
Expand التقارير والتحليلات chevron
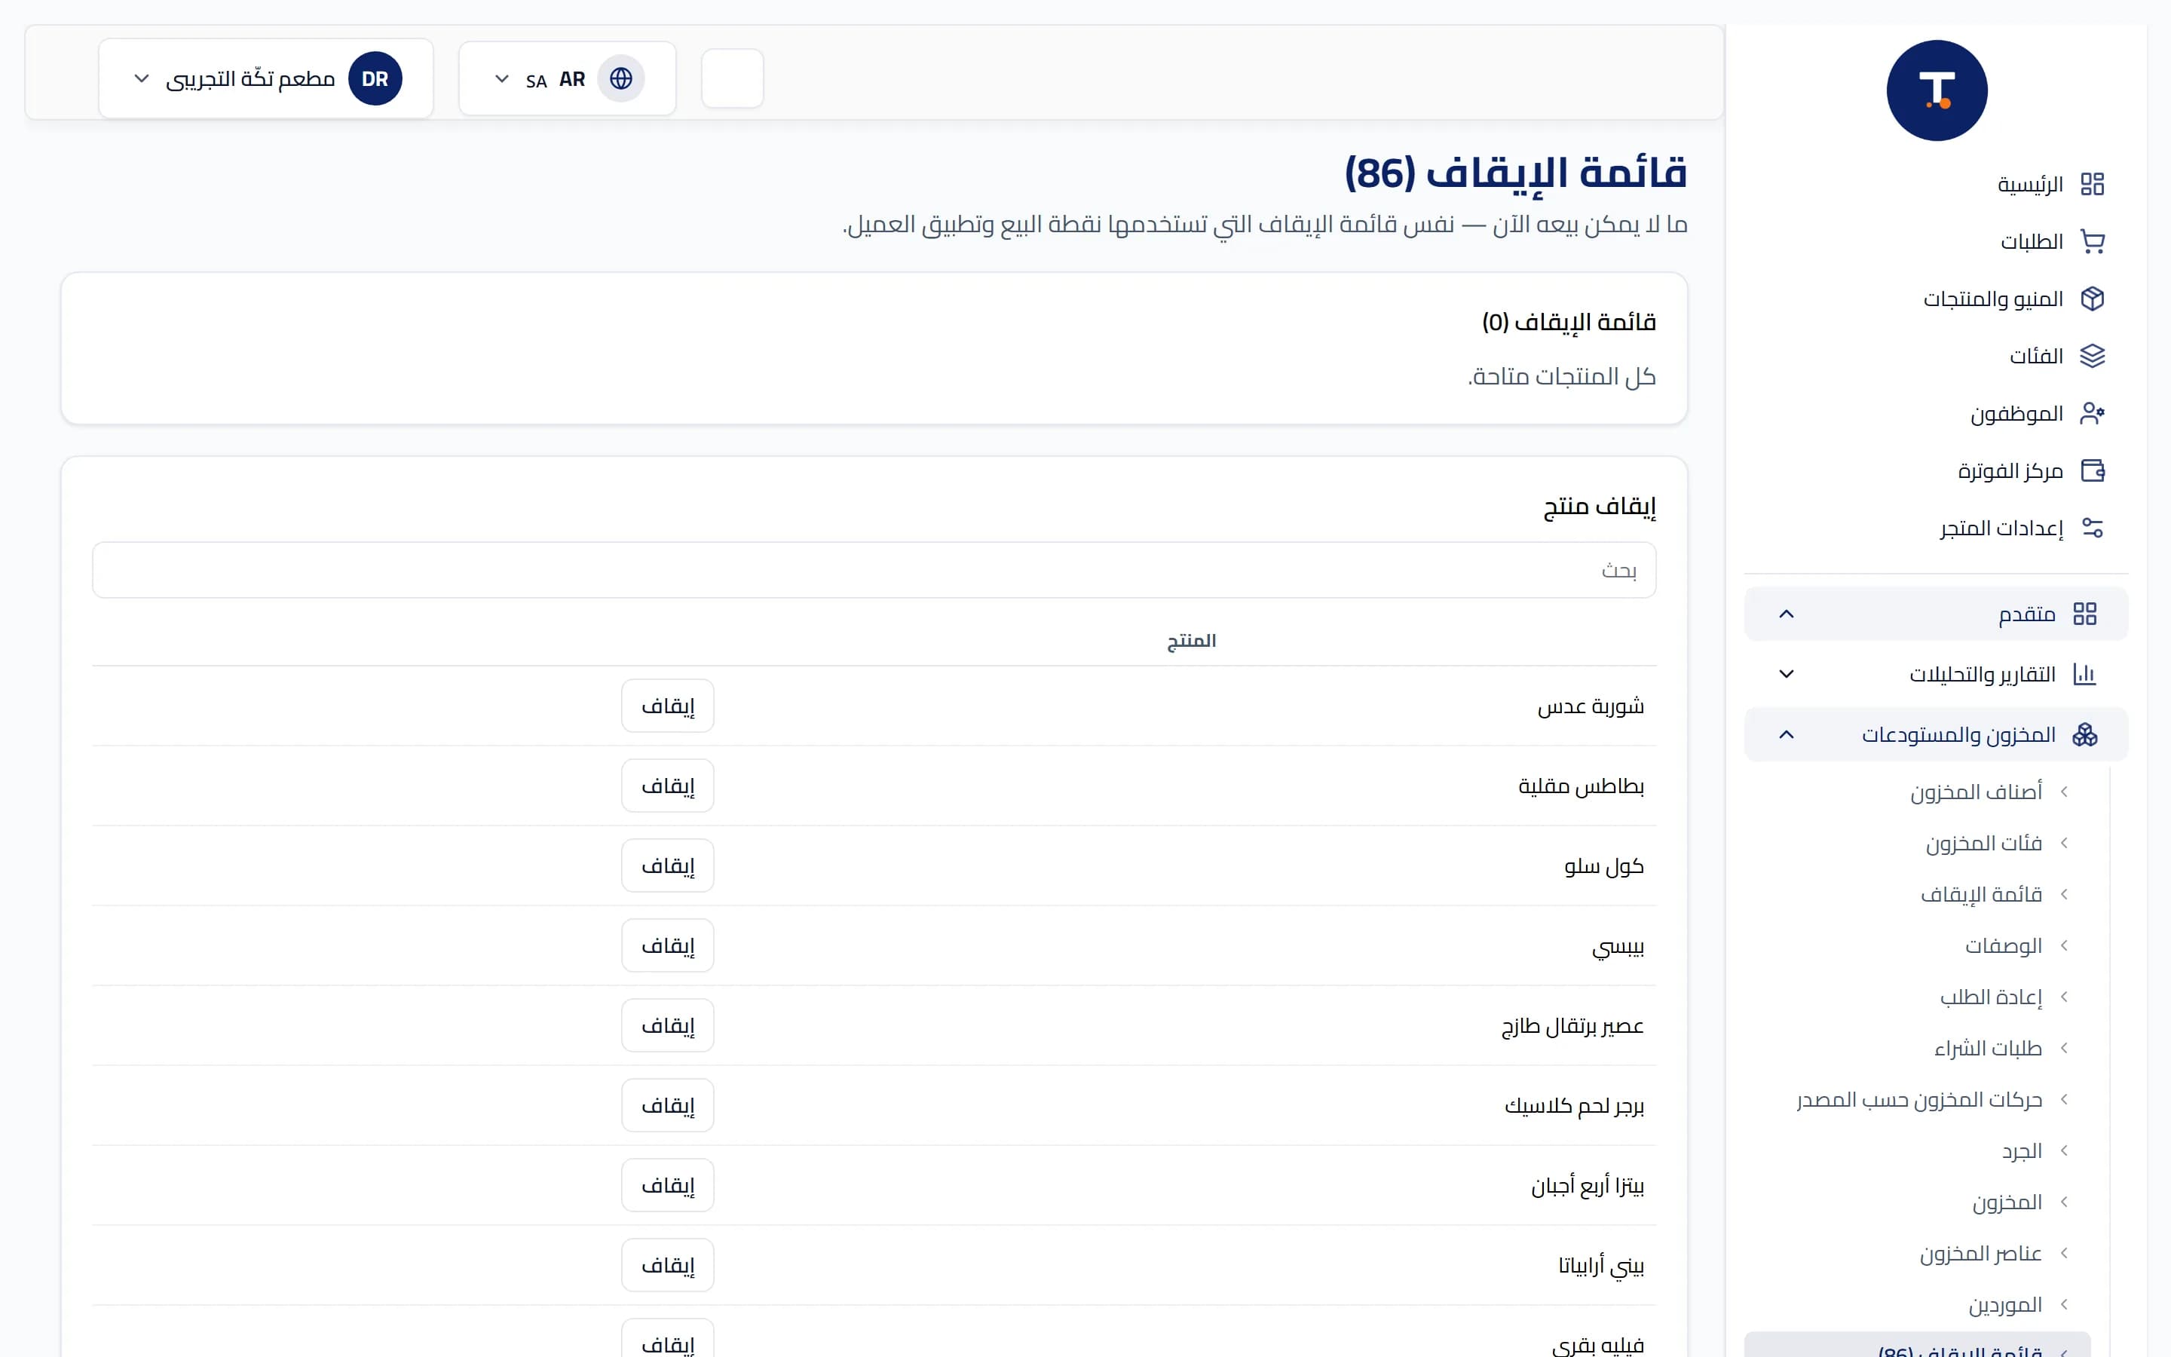click(1786, 674)
